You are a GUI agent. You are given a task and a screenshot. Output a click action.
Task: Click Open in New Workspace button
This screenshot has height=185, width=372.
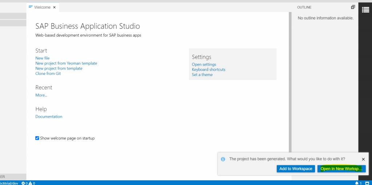click(341, 169)
